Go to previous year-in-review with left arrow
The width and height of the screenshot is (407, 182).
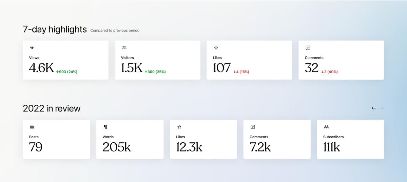point(374,108)
